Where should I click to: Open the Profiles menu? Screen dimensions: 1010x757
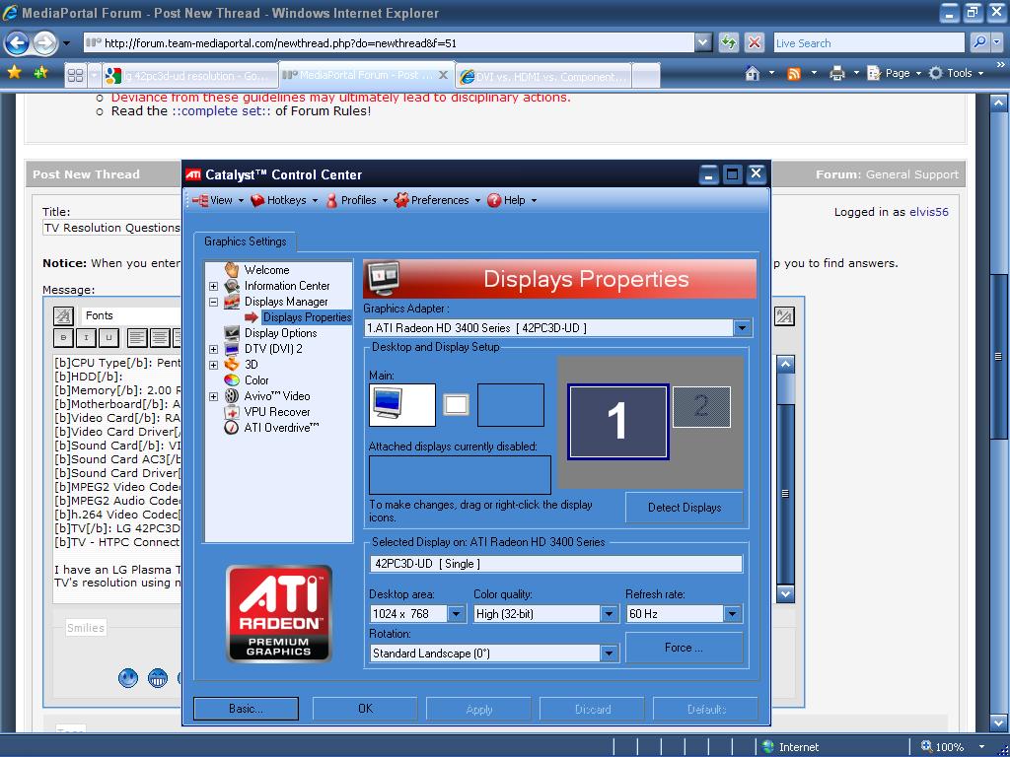(356, 200)
